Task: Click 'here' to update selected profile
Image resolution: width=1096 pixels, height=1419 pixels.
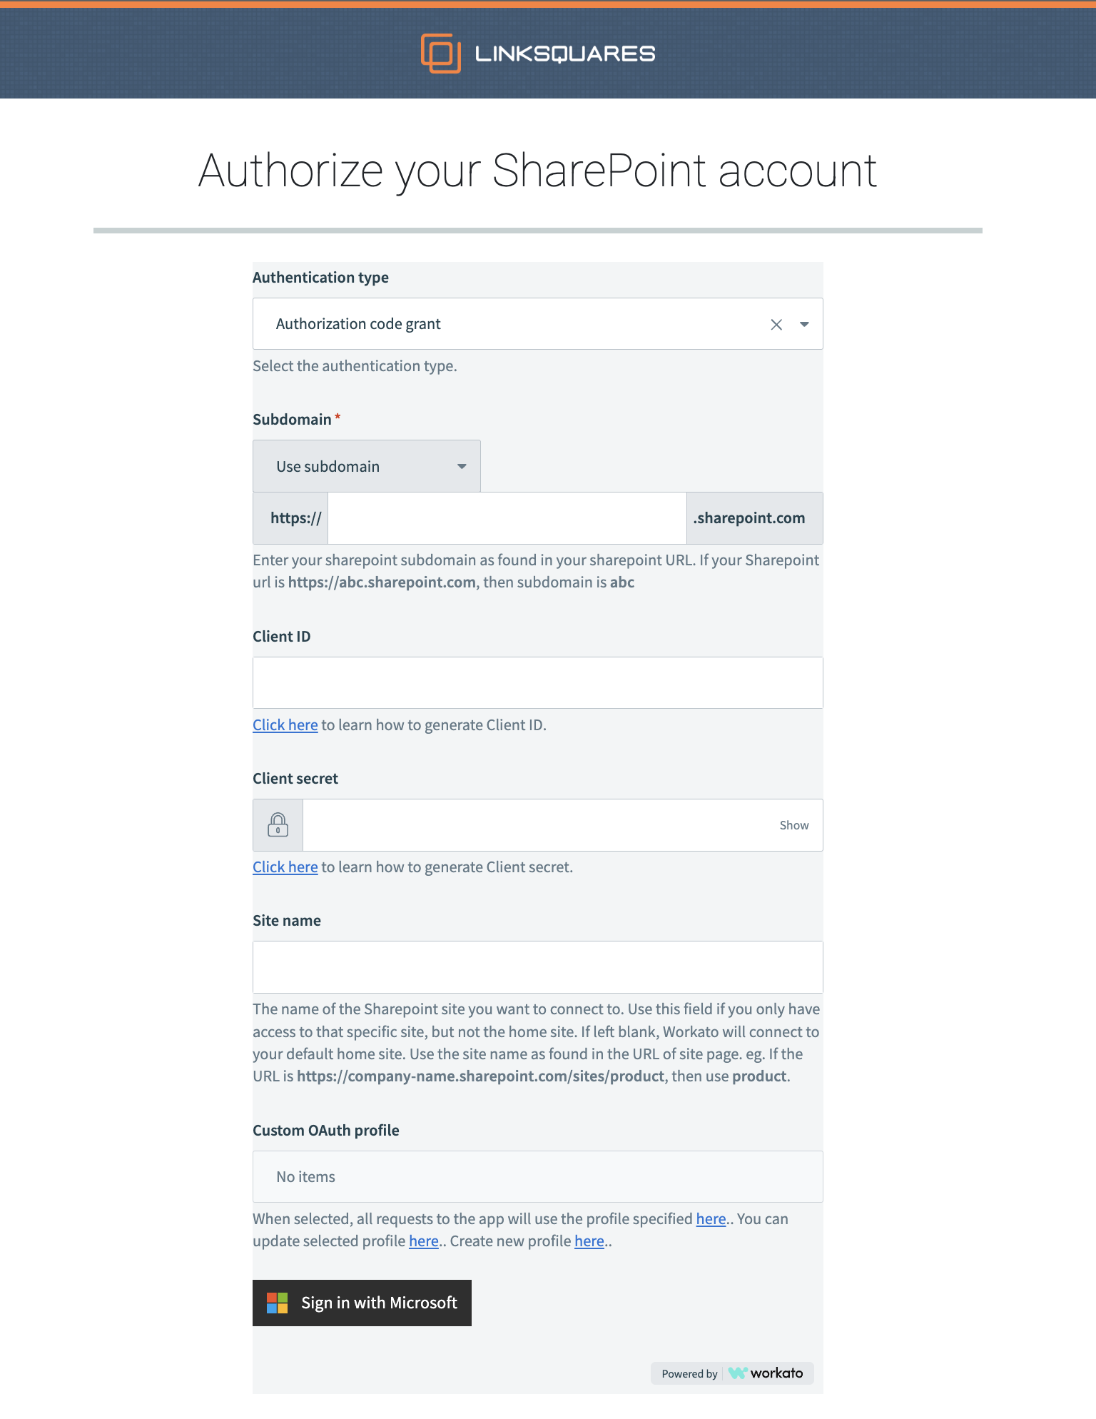Action: (x=423, y=1241)
